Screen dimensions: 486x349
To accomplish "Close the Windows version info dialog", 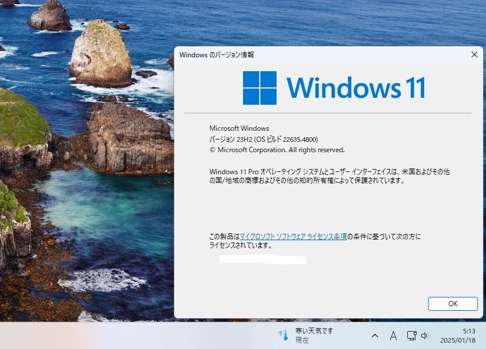I will pyautogui.click(x=474, y=54).
